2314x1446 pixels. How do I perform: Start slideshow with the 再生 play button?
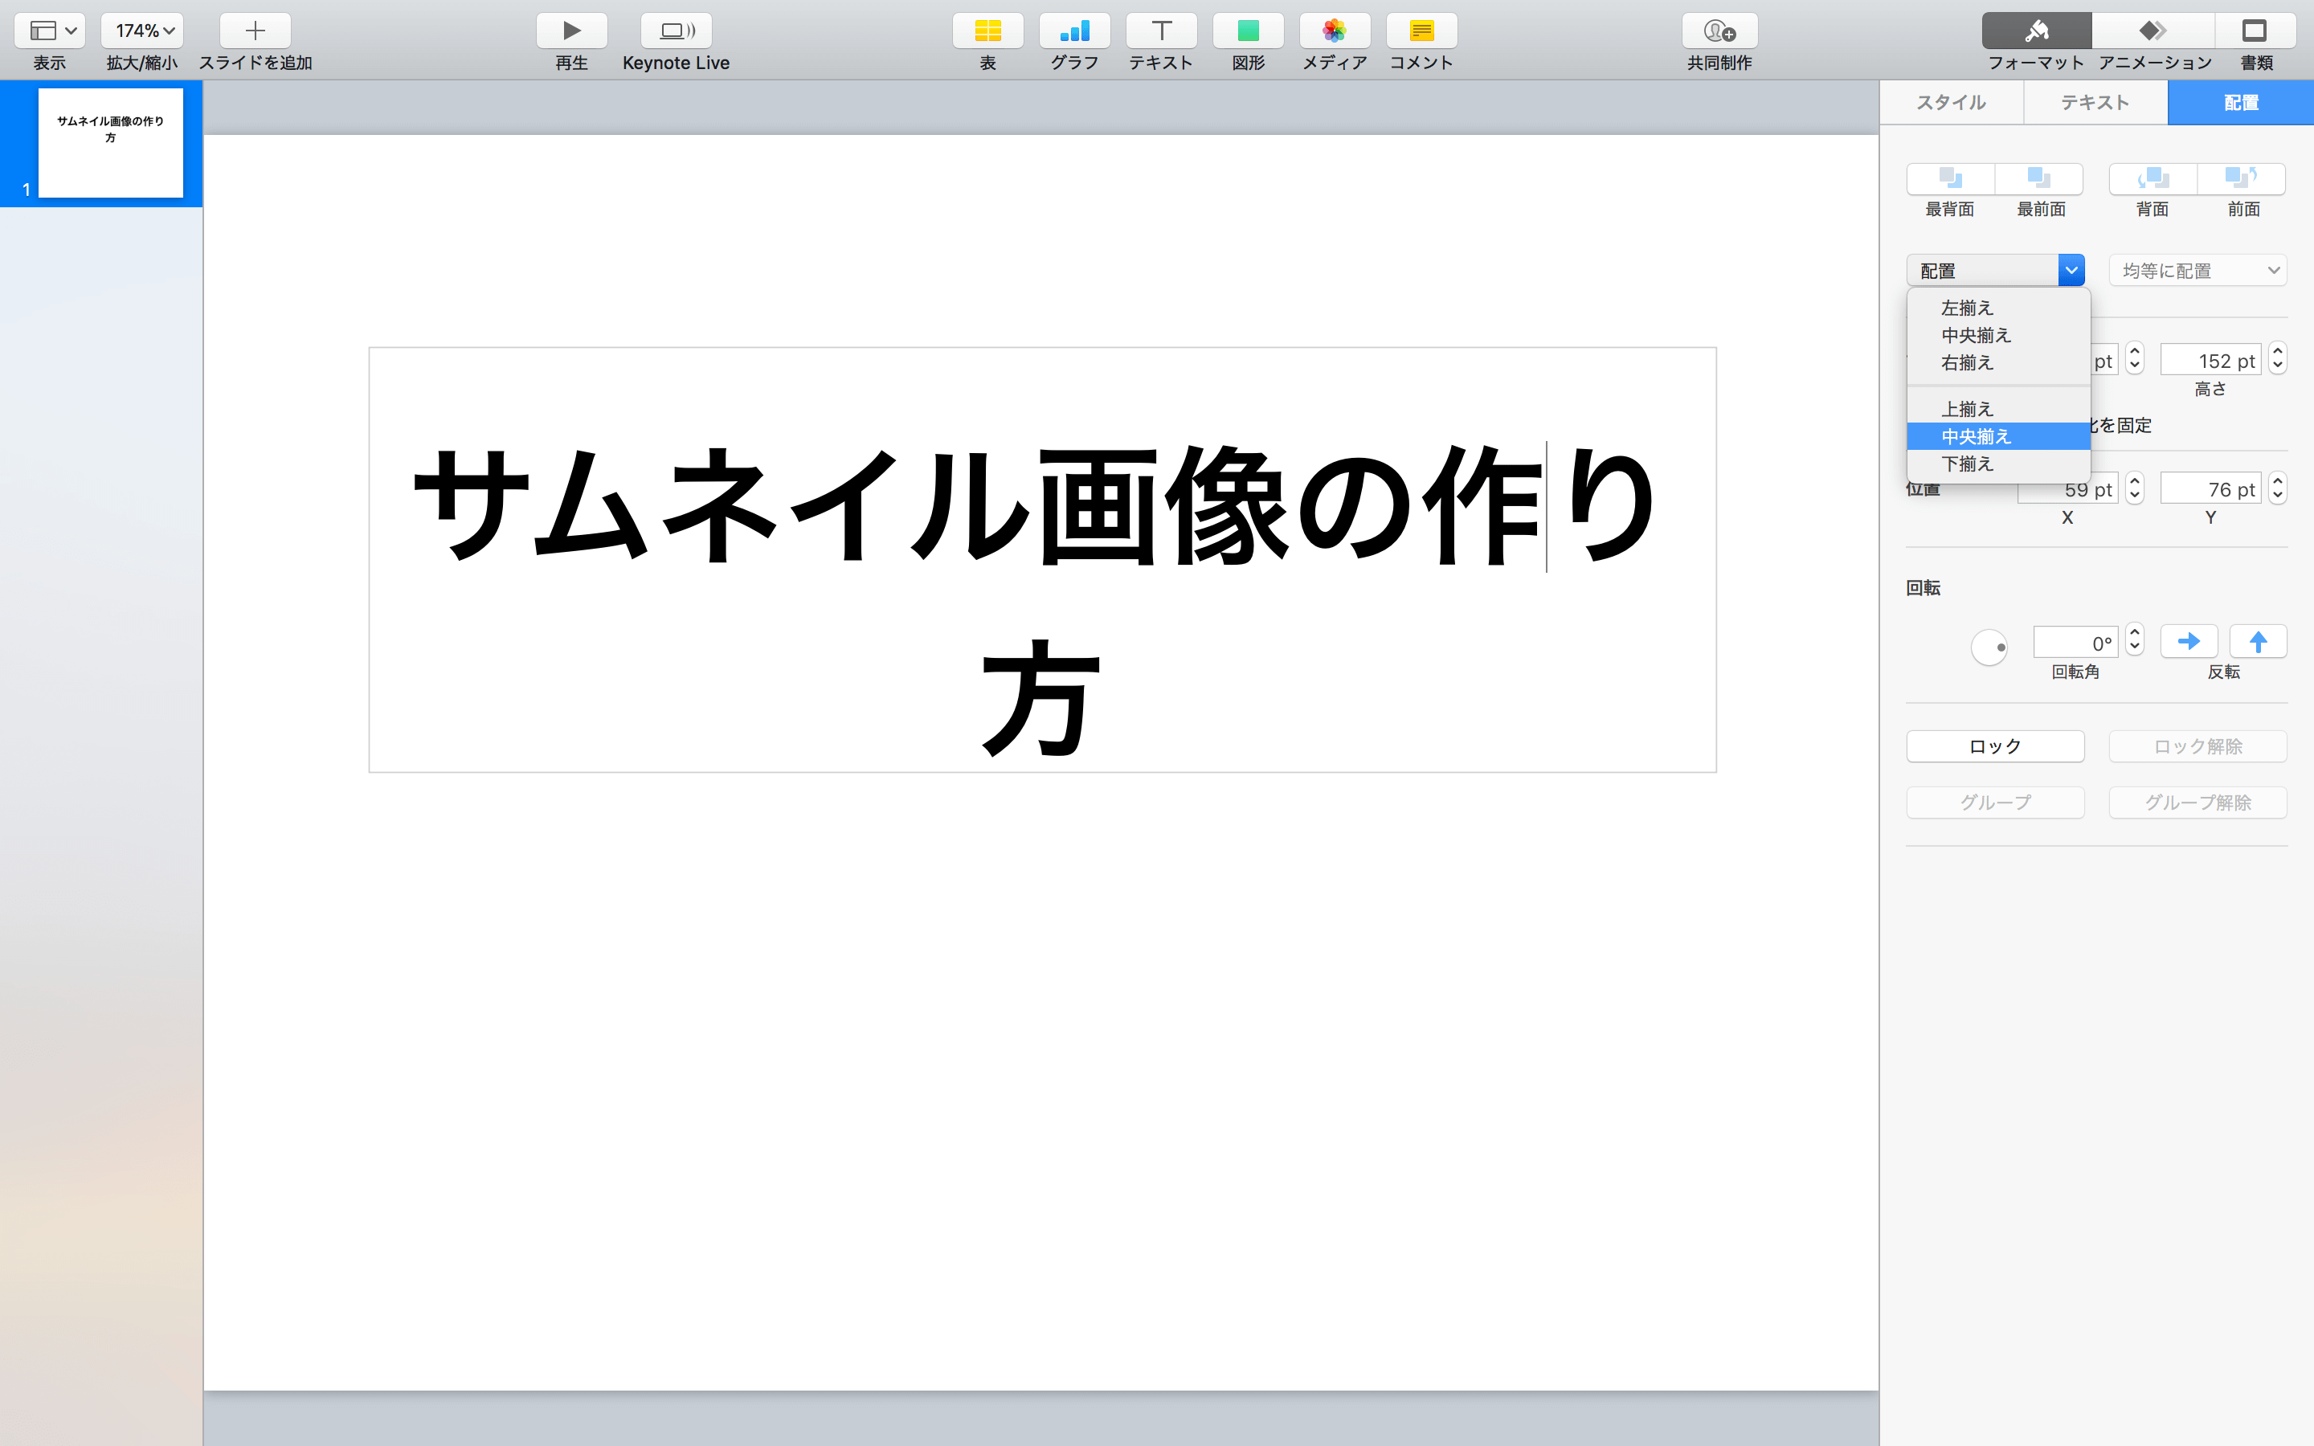(572, 31)
